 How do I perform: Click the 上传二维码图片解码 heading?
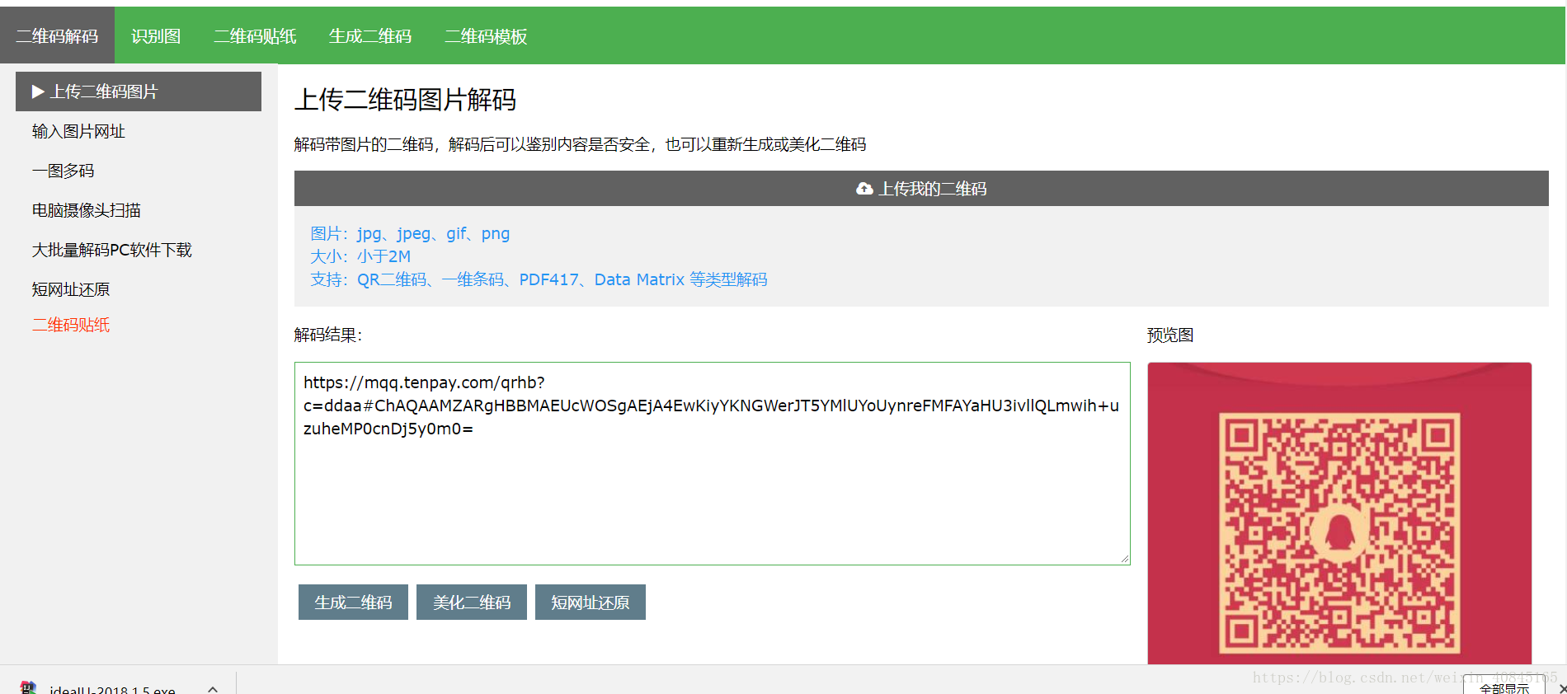click(405, 100)
